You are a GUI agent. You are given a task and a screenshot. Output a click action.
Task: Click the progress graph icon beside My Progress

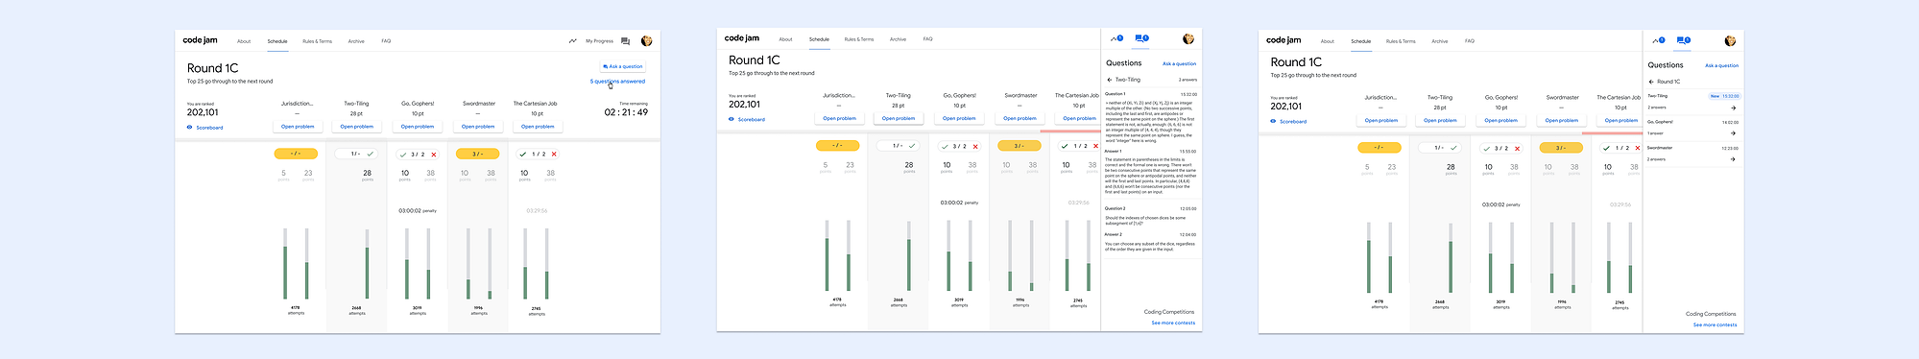click(573, 41)
